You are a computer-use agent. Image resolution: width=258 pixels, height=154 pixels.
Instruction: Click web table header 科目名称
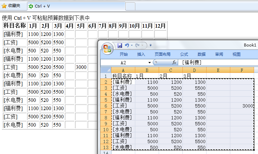(x=15, y=26)
